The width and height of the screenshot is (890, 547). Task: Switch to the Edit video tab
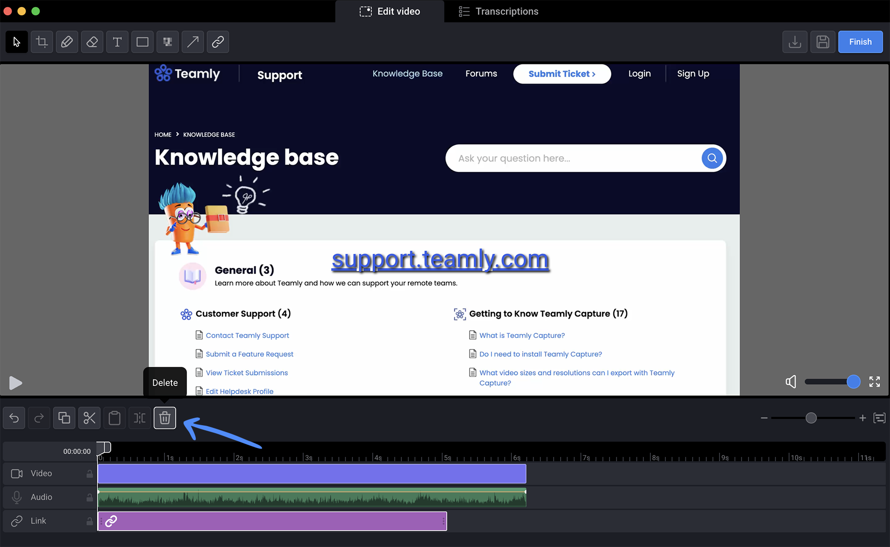390,11
